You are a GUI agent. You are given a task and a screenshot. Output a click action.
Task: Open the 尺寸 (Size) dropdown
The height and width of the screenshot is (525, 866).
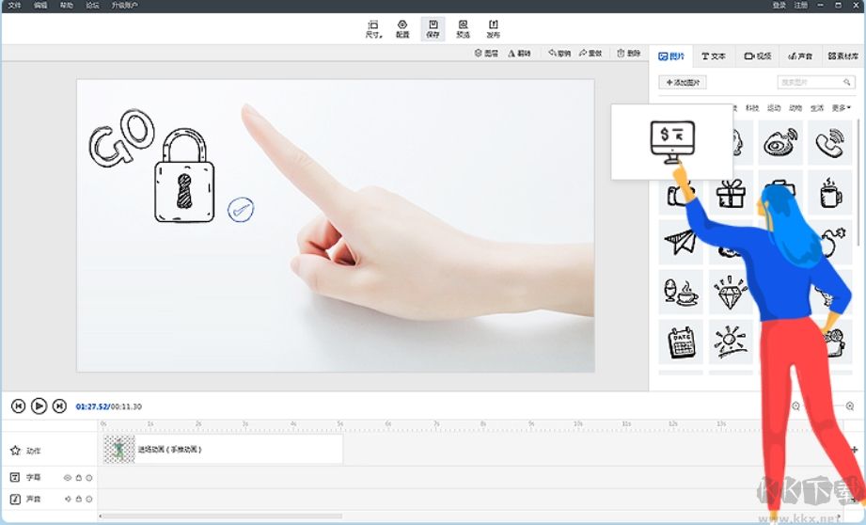pos(373,27)
